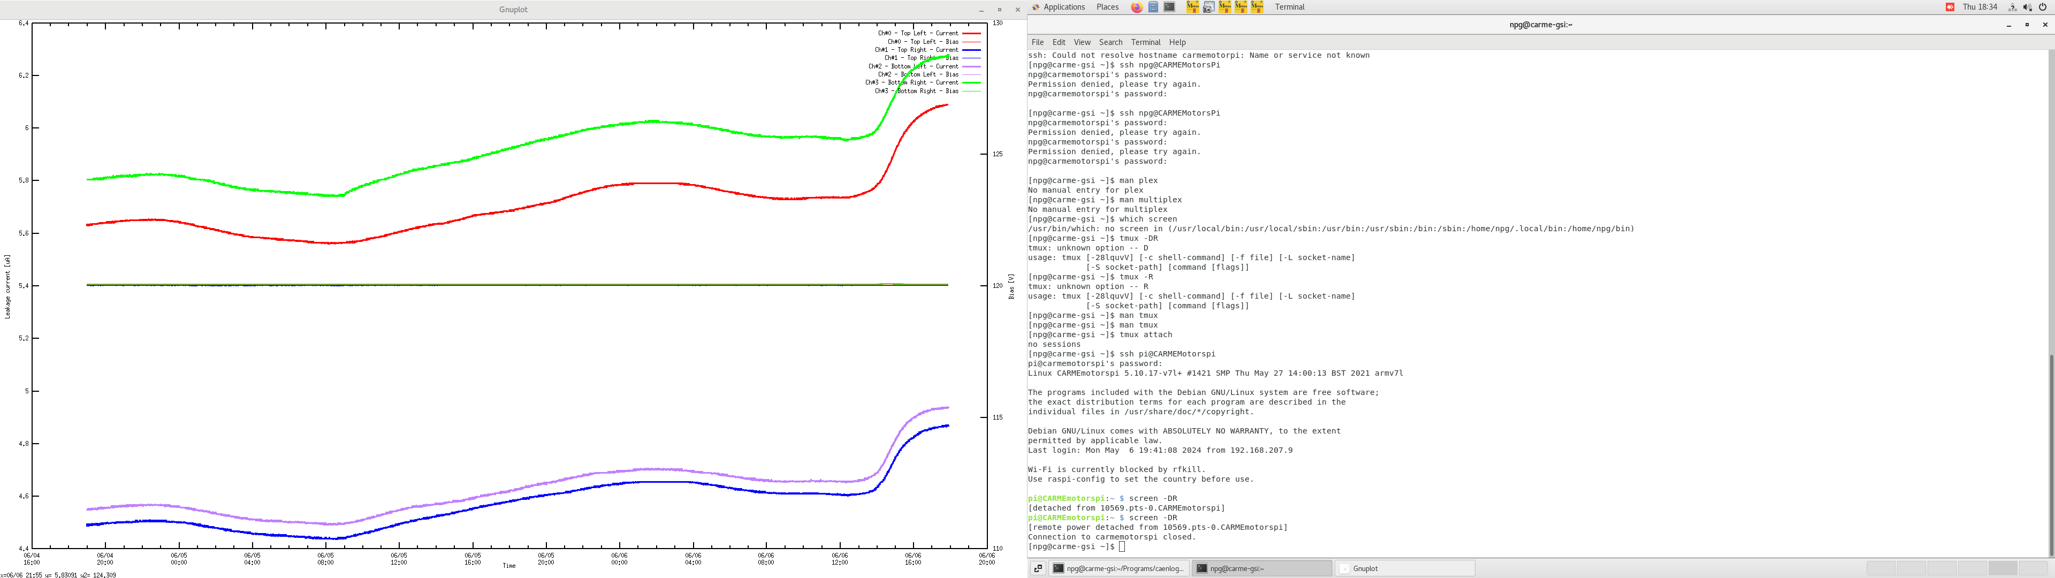The height and width of the screenshot is (578, 2055).
Task: Launch Firefox from the top panel
Action: [x=1137, y=7]
